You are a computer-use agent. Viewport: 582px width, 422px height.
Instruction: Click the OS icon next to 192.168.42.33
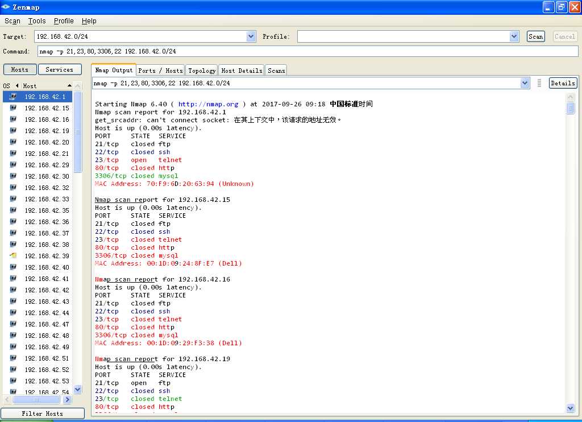point(13,199)
